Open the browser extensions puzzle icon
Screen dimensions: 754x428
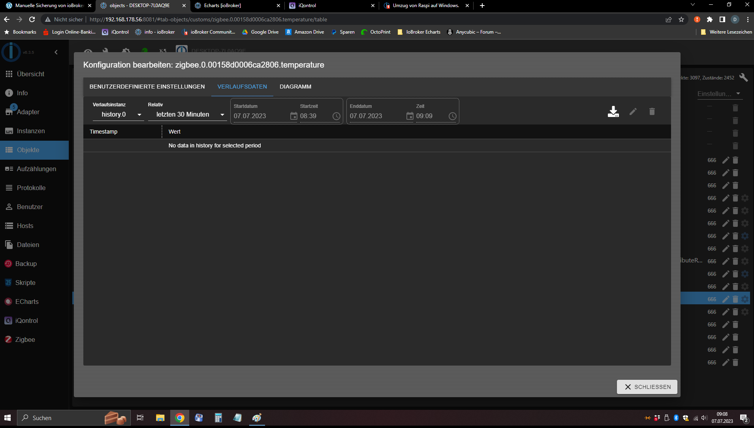pyautogui.click(x=710, y=19)
